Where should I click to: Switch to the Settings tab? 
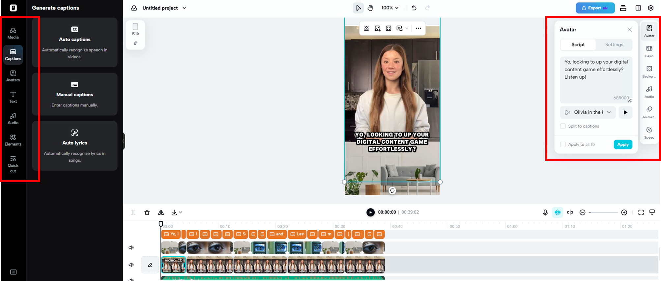614,45
